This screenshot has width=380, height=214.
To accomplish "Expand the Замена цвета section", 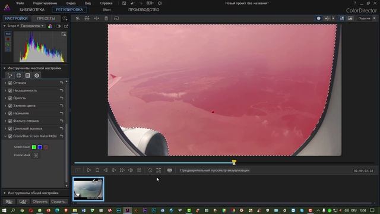I will click(x=5, y=106).
